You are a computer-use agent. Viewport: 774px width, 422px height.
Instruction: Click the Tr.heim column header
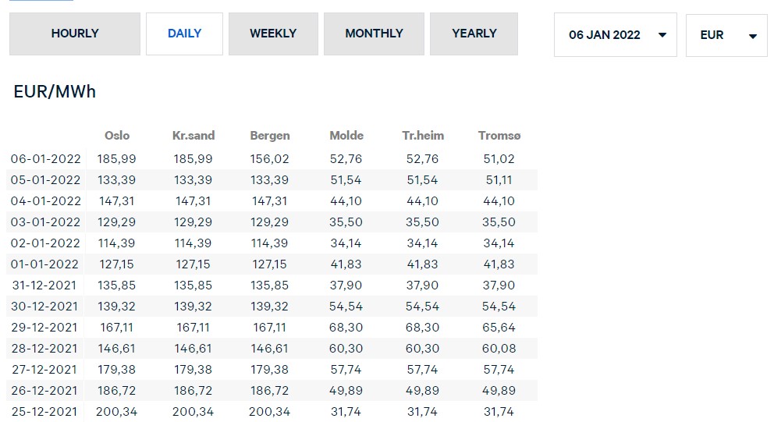423,136
